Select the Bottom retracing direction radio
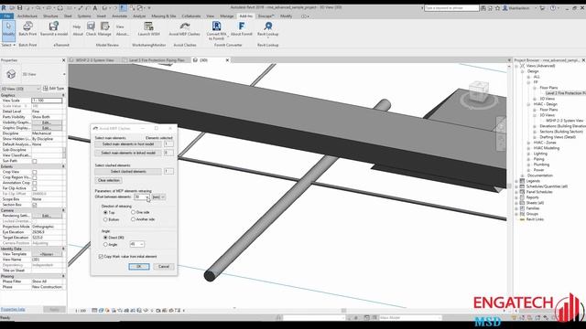 (x=105, y=219)
